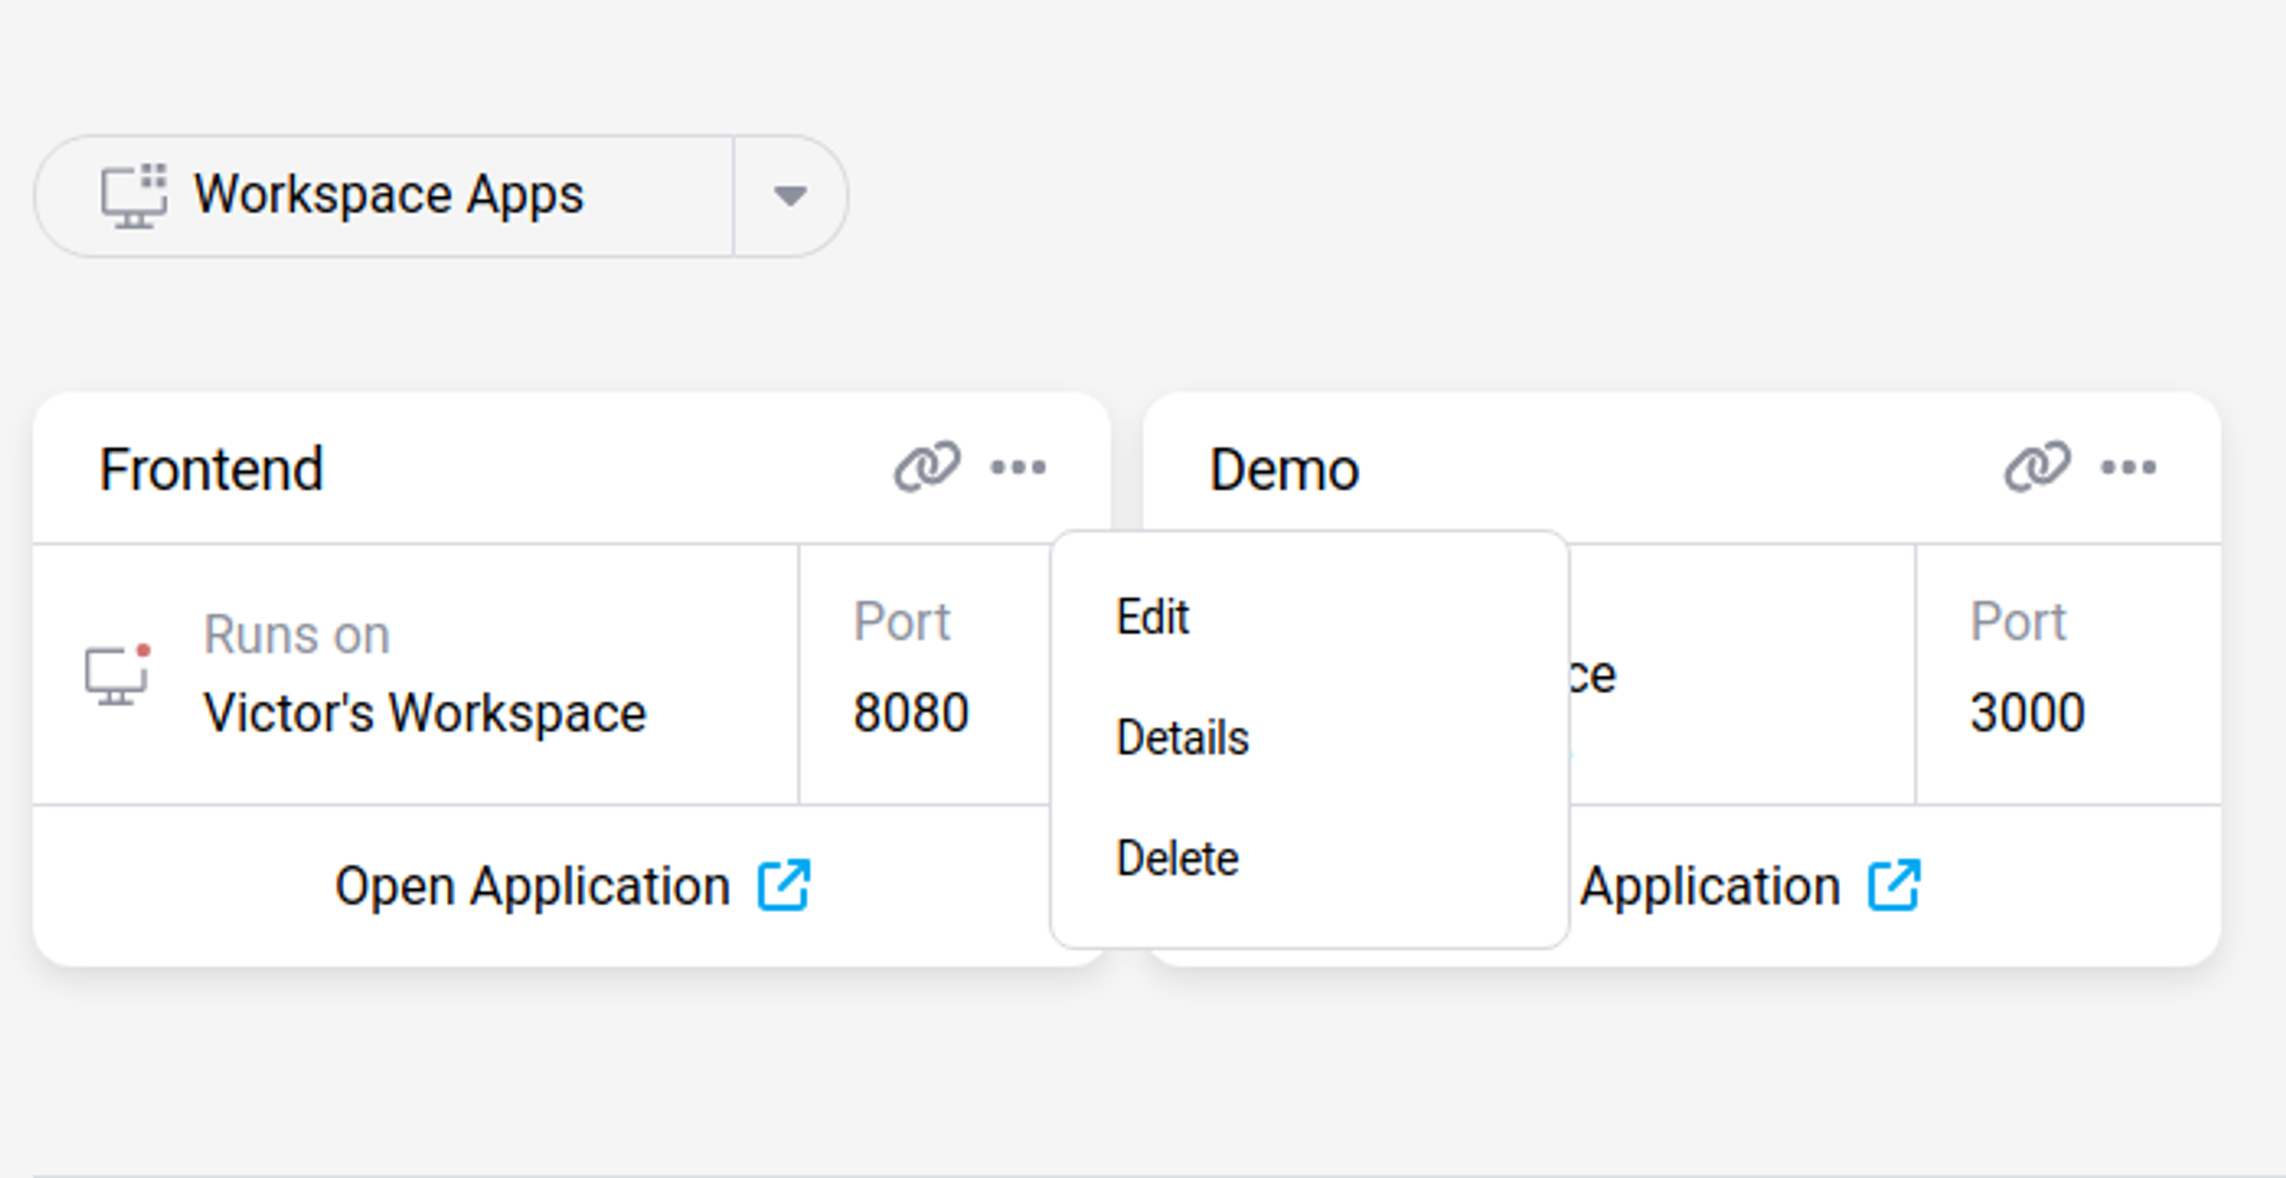The width and height of the screenshot is (2286, 1178).
Task: Open three-dot menu on Demo card
Action: (2128, 467)
